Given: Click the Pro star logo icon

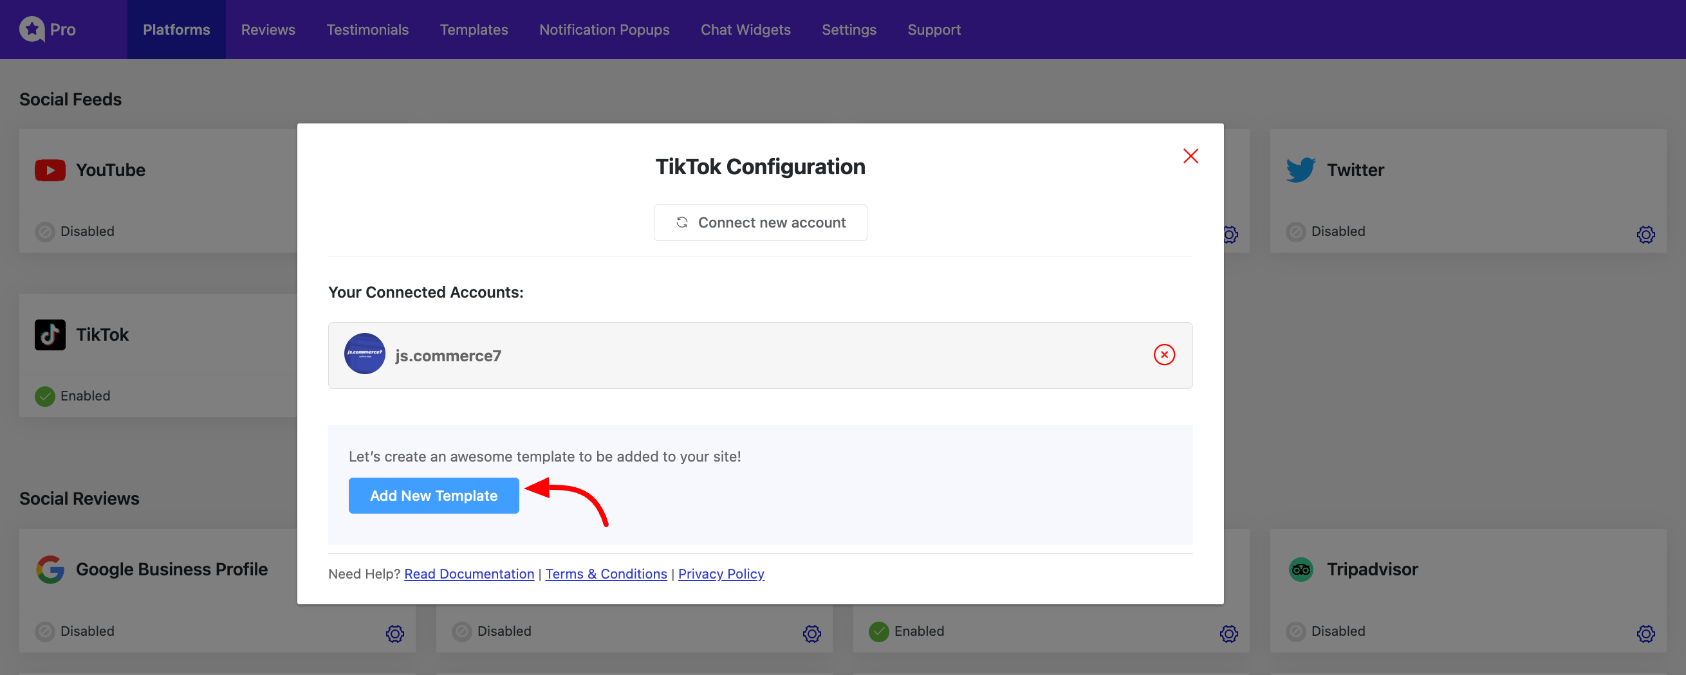Looking at the screenshot, I should pyautogui.click(x=32, y=30).
